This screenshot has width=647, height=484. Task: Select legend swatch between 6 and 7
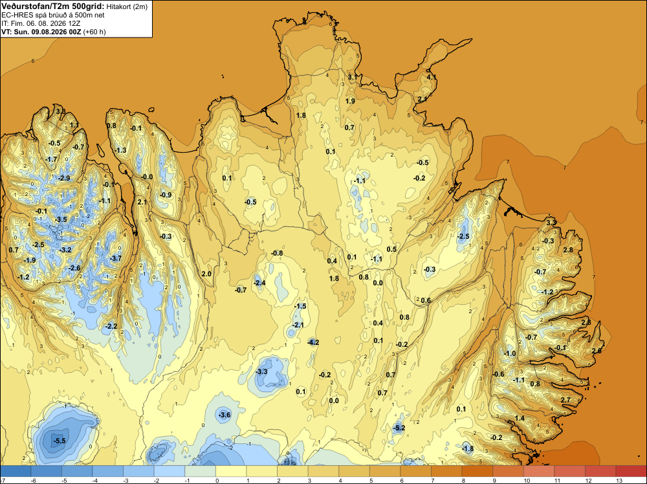pyautogui.click(x=415, y=471)
